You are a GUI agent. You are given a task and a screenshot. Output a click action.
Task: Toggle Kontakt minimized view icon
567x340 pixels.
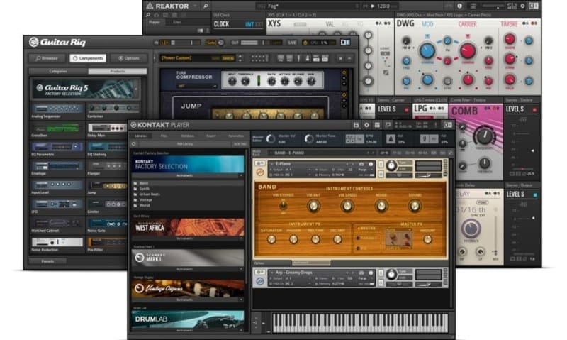coord(388,125)
